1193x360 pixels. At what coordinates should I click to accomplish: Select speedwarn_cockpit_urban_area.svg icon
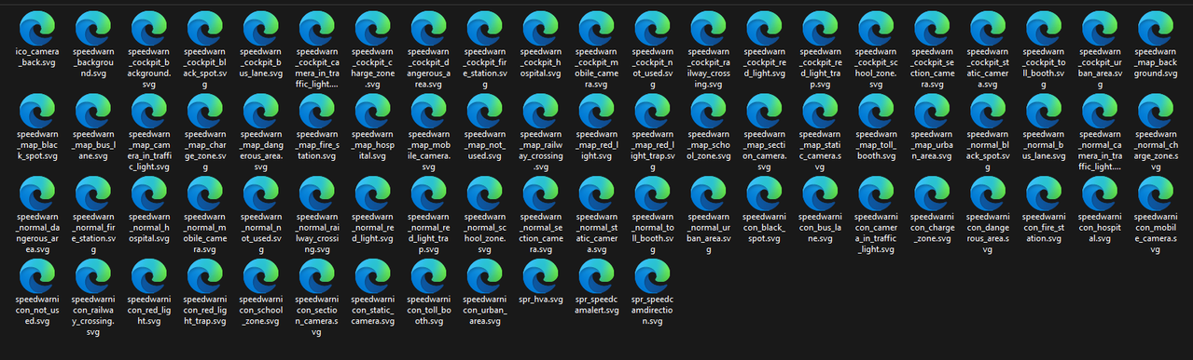[1101, 28]
